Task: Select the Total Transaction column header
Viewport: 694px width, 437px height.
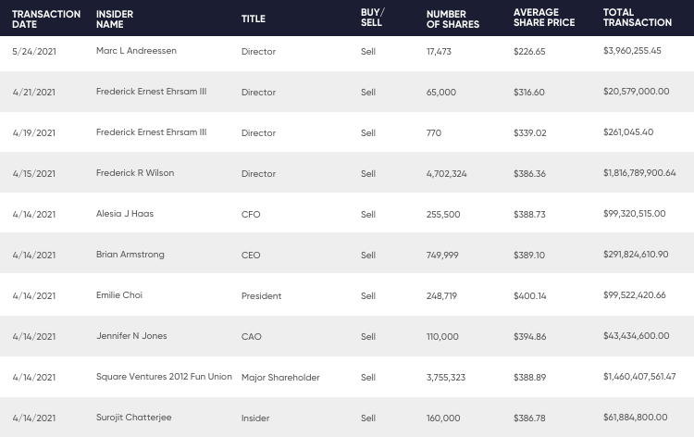Action: click(638, 18)
